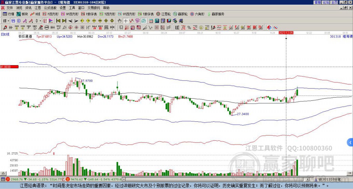Click the percent % tool icon
Screen dimensions: 353x189
coord(189,28)
